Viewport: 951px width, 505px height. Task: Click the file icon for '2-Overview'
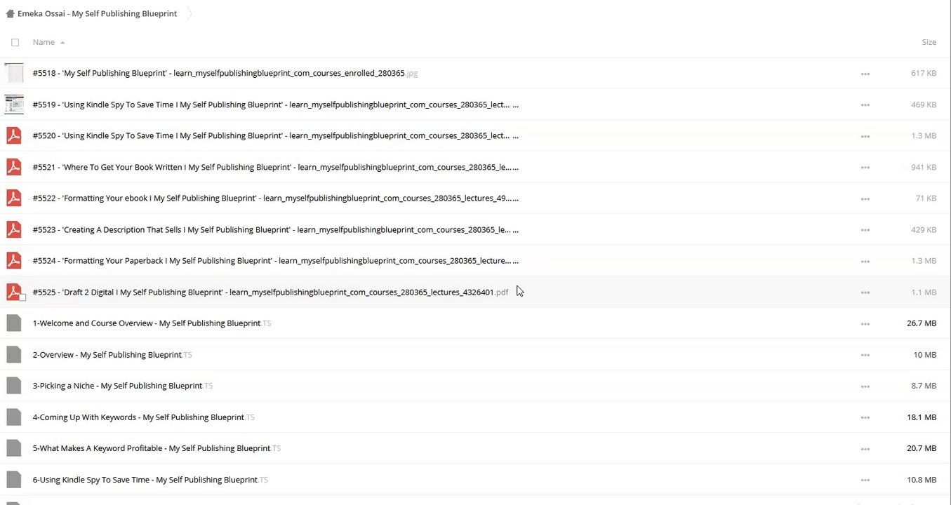[14, 355]
